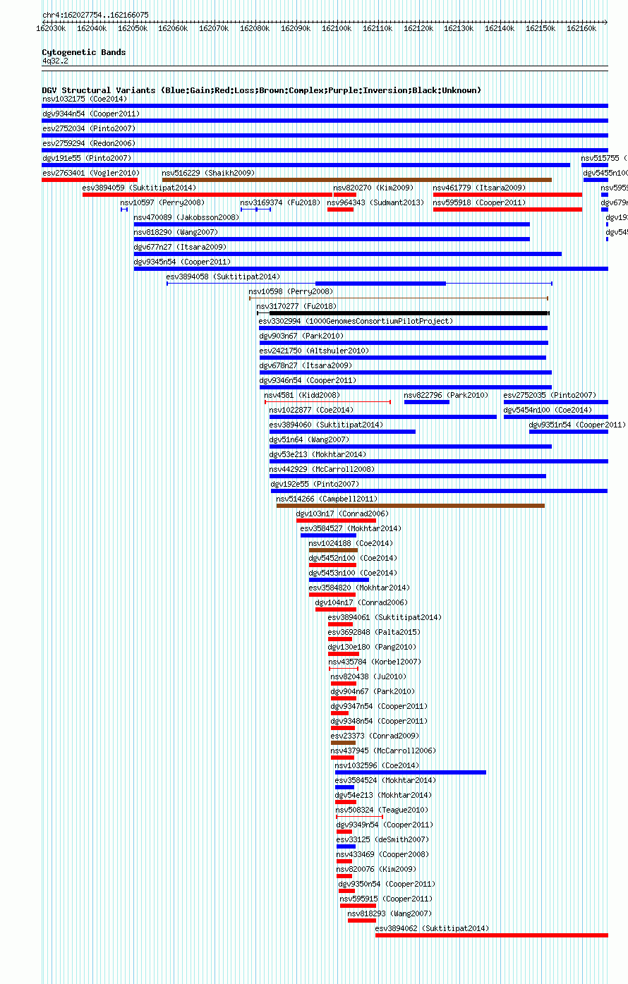Open the nsv3169374 (Fu2018) variant label
Screen dimensions: 628x984
(280, 202)
